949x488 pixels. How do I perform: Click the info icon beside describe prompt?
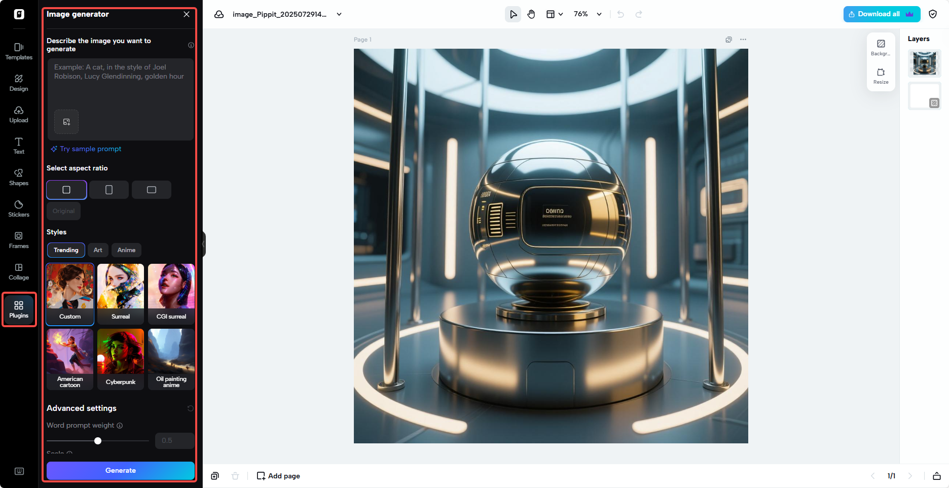pos(191,45)
